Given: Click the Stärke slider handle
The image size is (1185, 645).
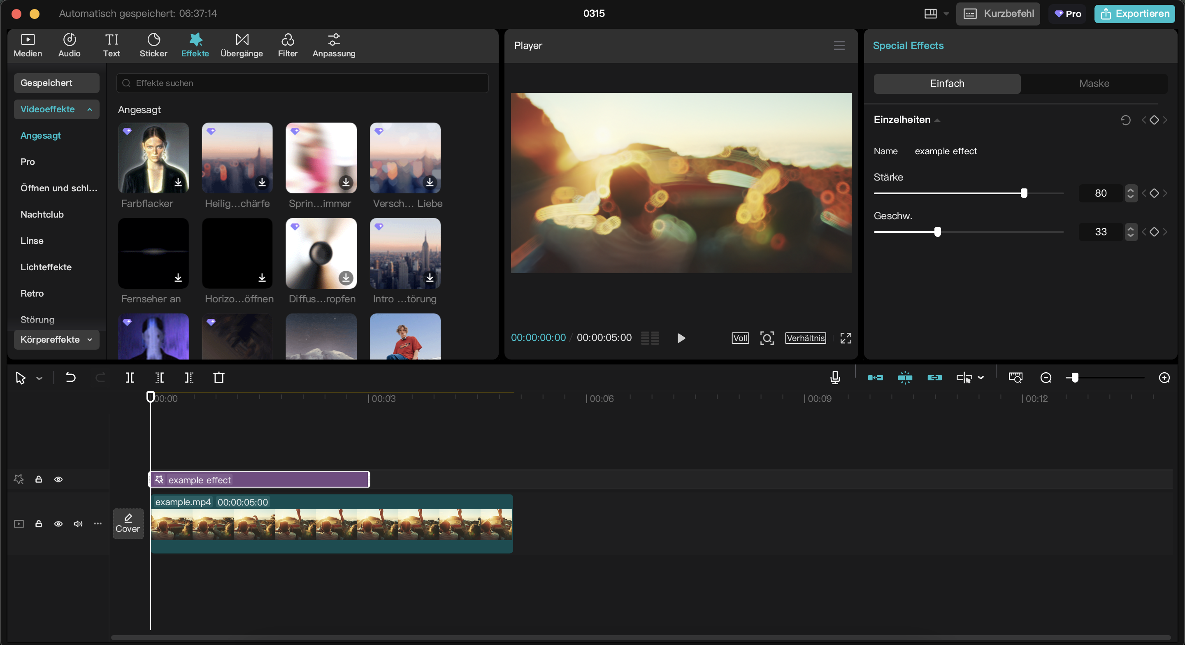Looking at the screenshot, I should pos(1024,193).
